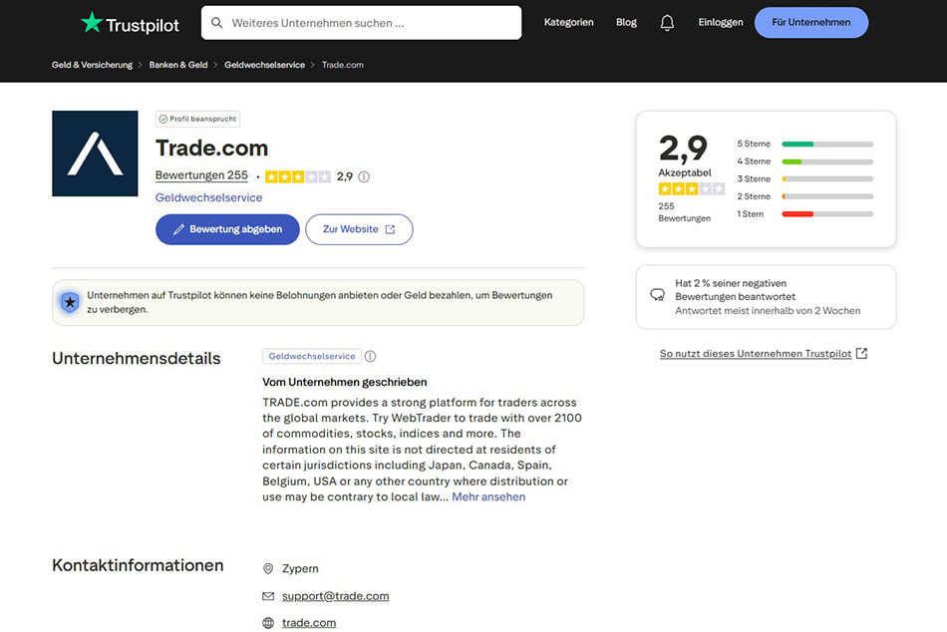Click 'Antwortet meist innerhalb von 2 Wochen' text
The height and width of the screenshot is (632, 947).
[x=768, y=311]
